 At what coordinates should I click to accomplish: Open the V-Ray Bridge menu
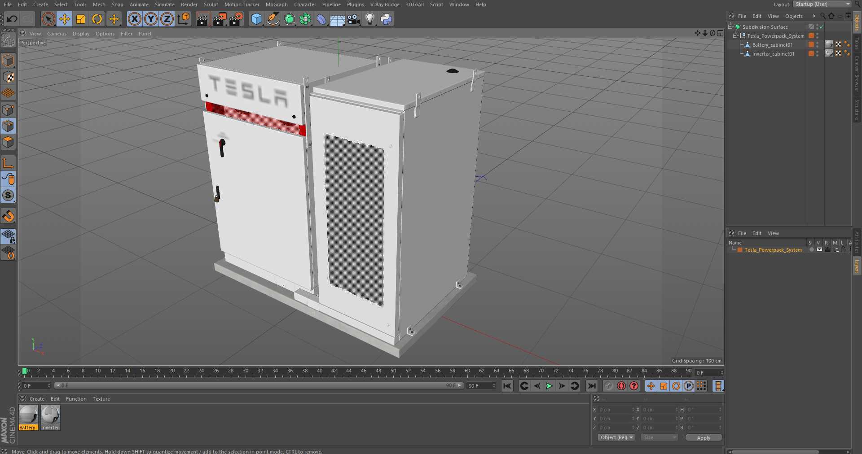click(x=385, y=4)
